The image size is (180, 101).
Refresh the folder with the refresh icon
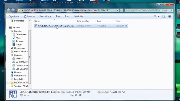[121, 10]
